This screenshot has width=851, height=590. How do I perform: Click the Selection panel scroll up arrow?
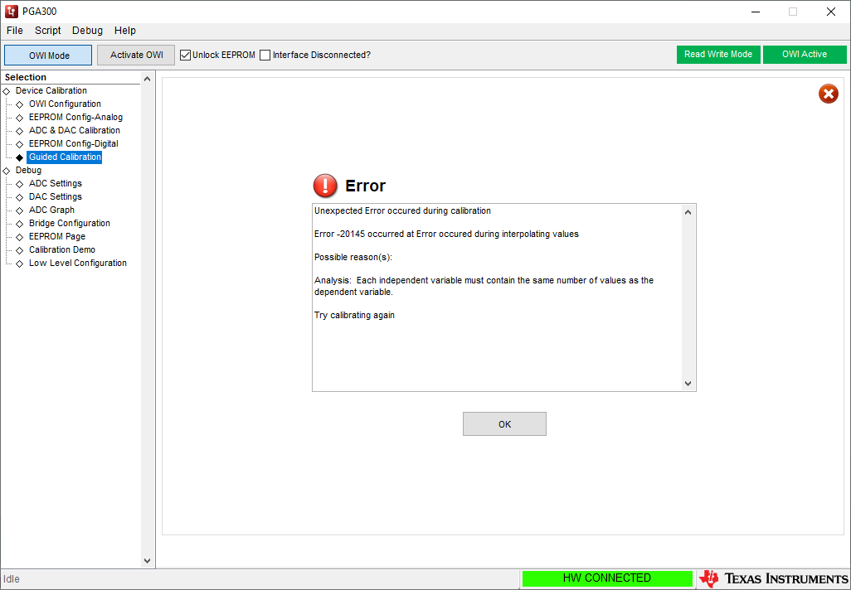147,80
